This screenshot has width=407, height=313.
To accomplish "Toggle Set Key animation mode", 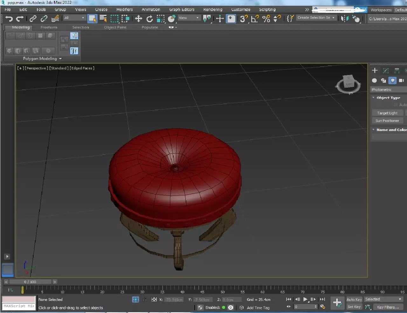I will tap(354, 307).
